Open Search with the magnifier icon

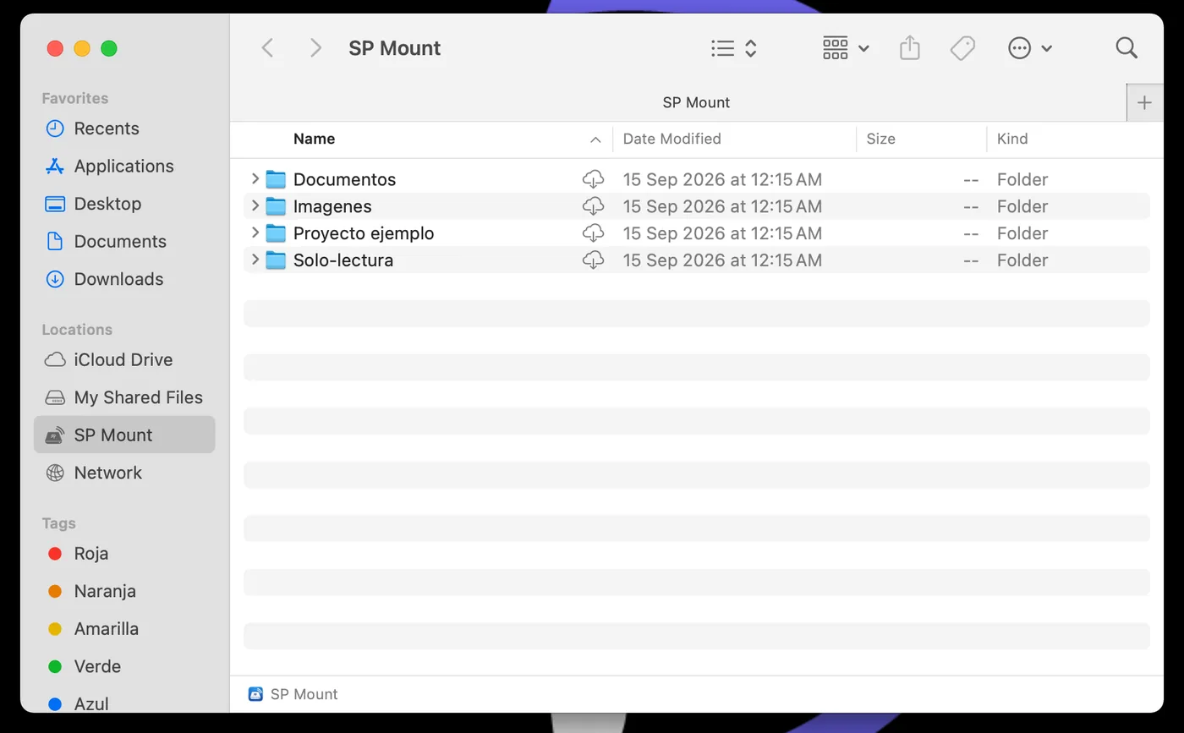(1126, 47)
